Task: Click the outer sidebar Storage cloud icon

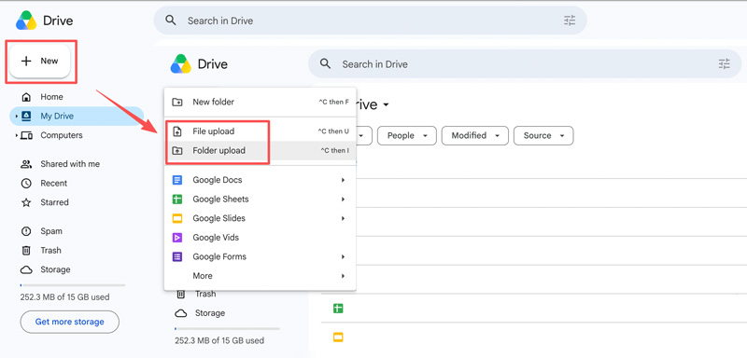Action: pyautogui.click(x=26, y=269)
